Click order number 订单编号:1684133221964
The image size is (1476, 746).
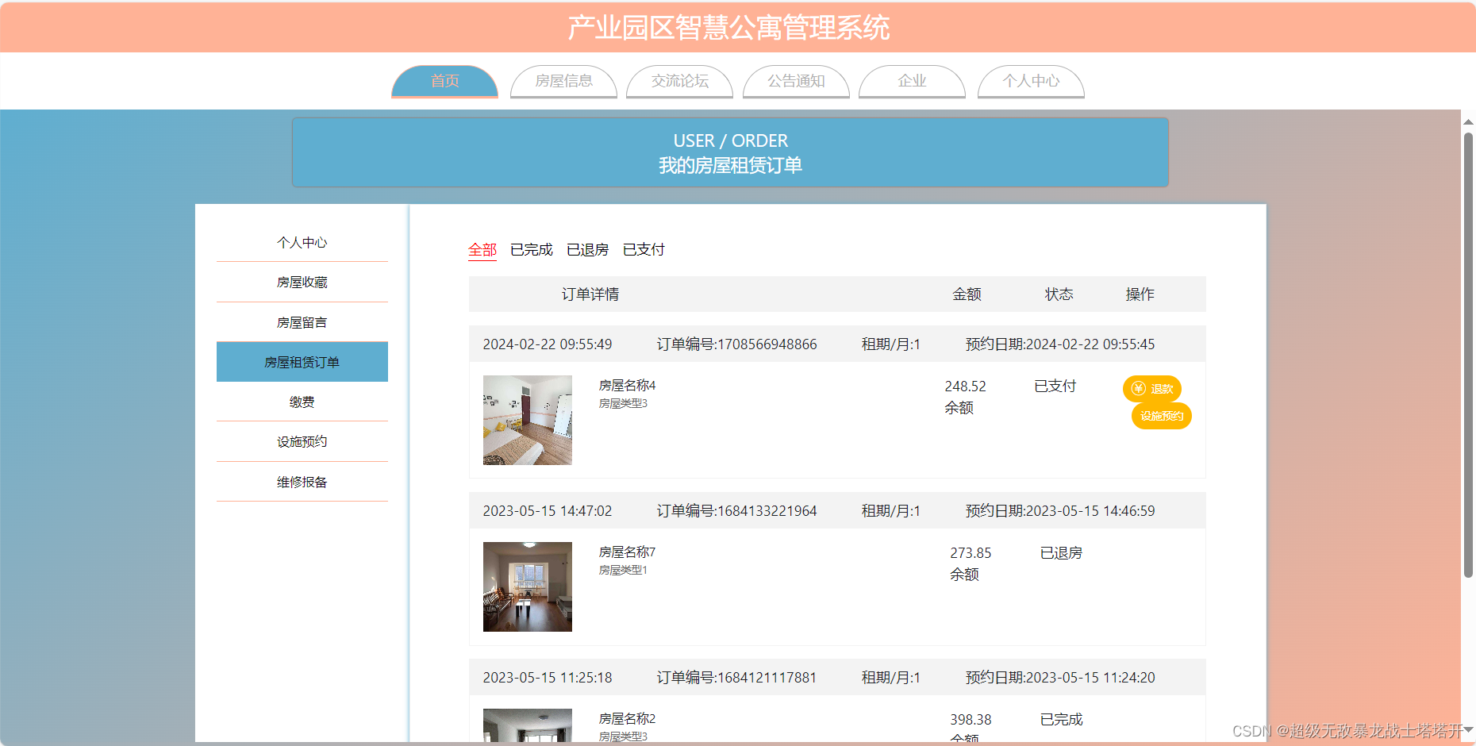pyautogui.click(x=736, y=511)
